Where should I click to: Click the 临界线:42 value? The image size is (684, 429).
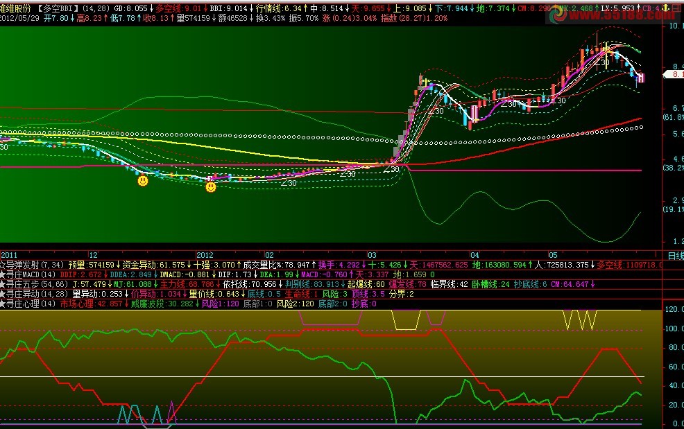449,284
